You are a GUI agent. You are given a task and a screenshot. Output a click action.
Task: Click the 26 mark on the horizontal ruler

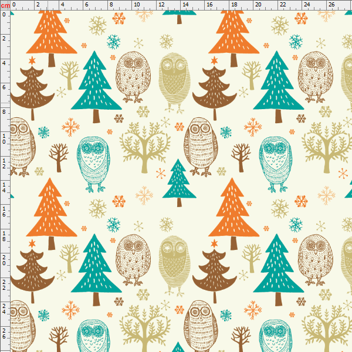coord(331,4)
